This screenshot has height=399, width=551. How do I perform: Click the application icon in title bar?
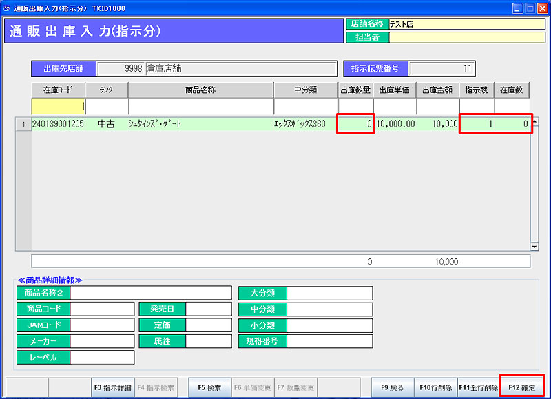coord(8,8)
